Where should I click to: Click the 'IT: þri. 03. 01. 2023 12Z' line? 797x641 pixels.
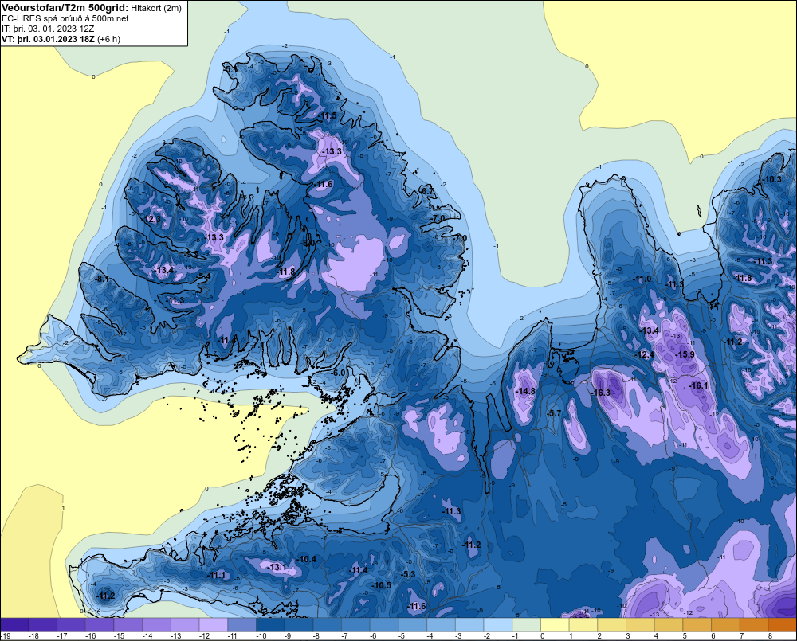pyautogui.click(x=48, y=29)
